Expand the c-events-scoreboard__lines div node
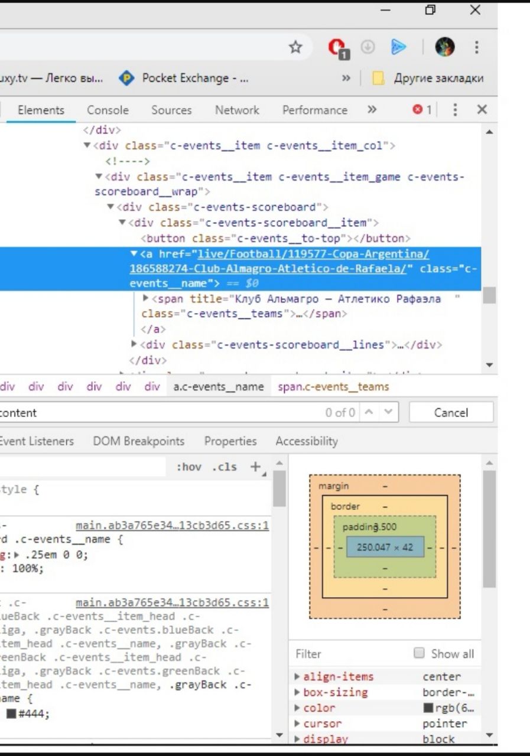The width and height of the screenshot is (530, 756). 134,344
